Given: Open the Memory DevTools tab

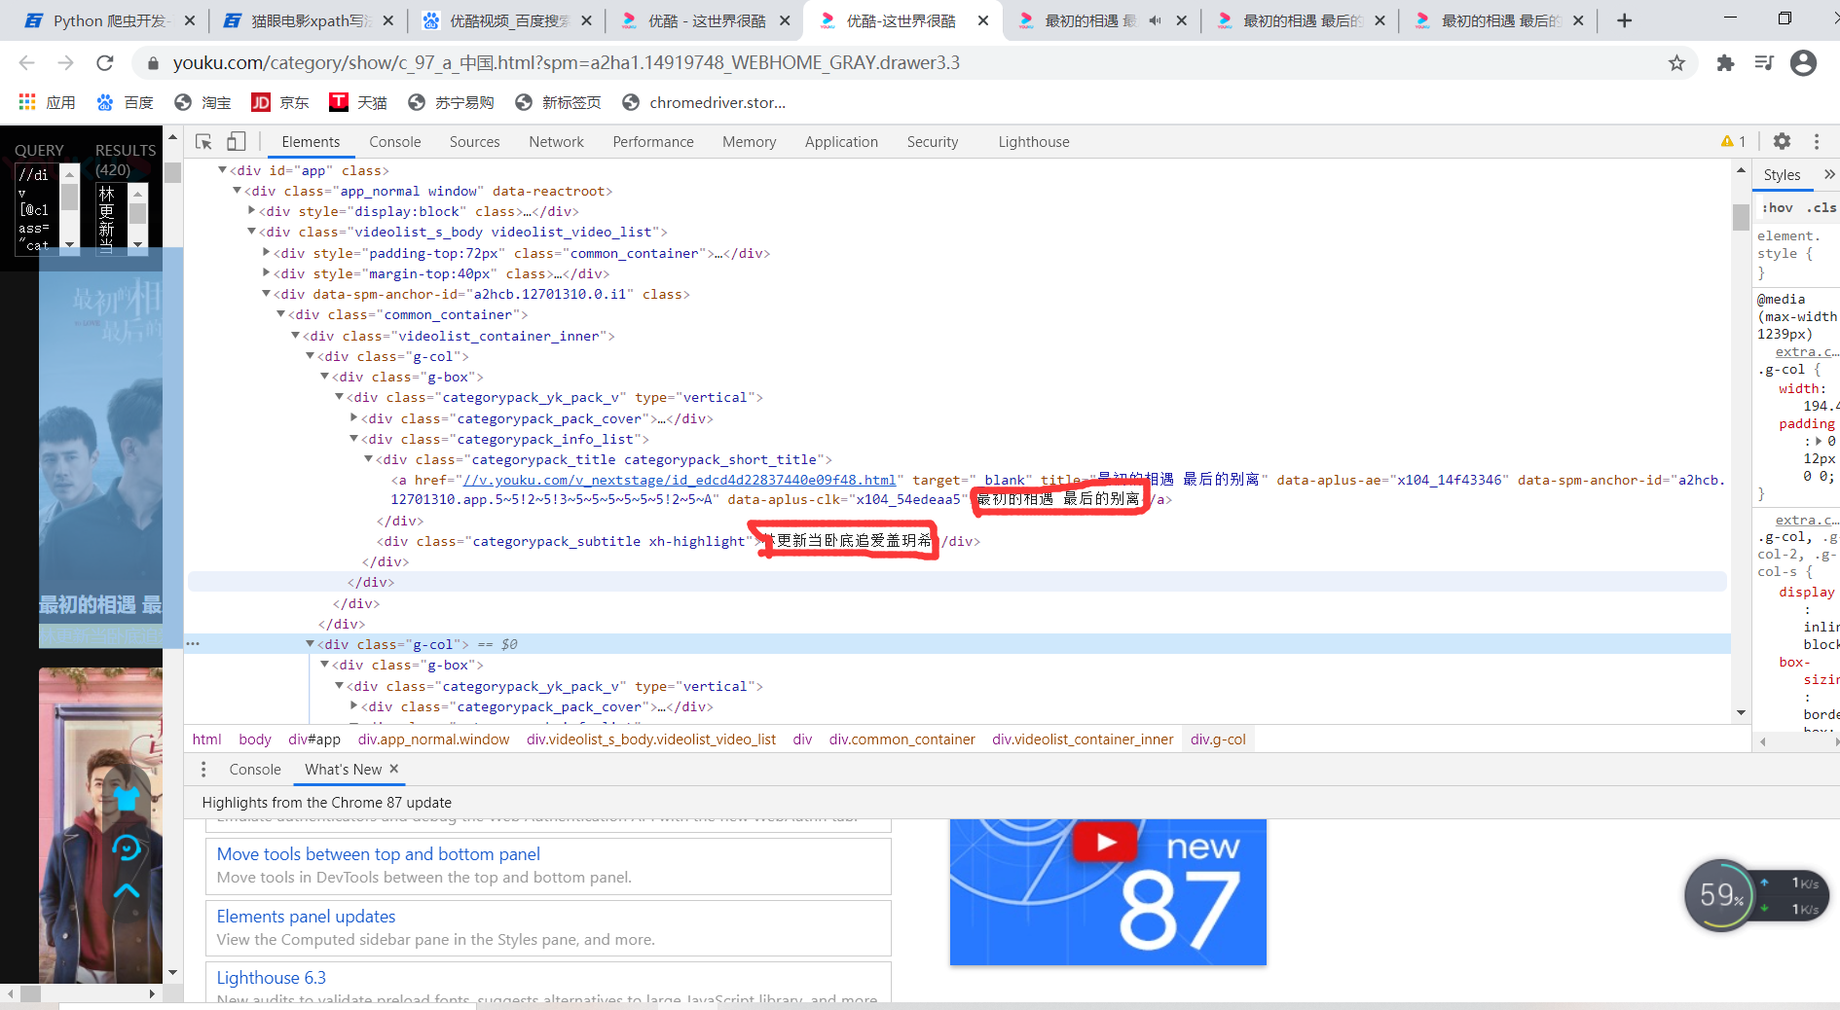Looking at the screenshot, I should click(x=749, y=142).
